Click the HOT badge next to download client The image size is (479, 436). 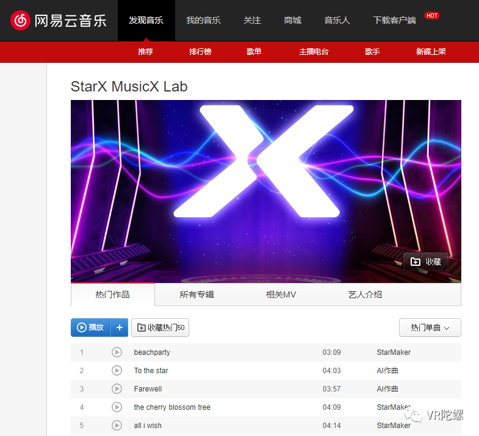tap(432, 16)
